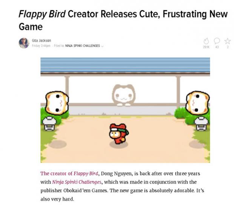
Task: Click the Friday 3:44pm timestamp
Action: click(41, 46)
